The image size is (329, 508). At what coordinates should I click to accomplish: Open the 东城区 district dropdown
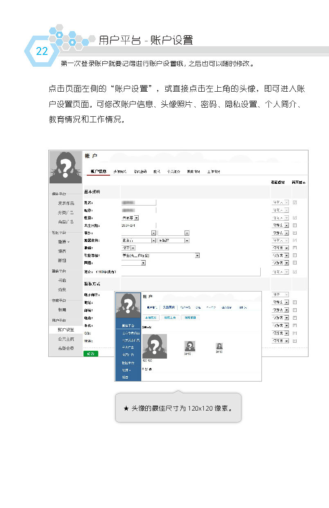tap(174, 240)
